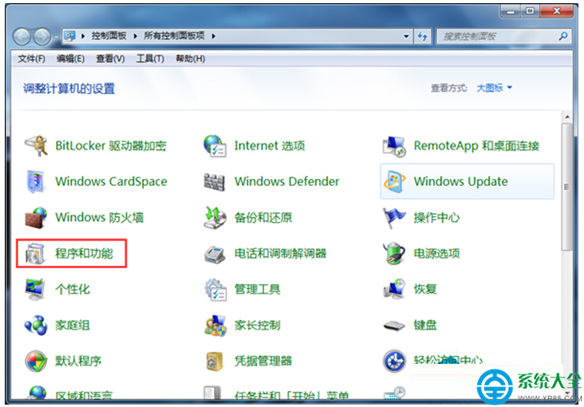
Task: Open the Windows Update icon
Action: 394,181
